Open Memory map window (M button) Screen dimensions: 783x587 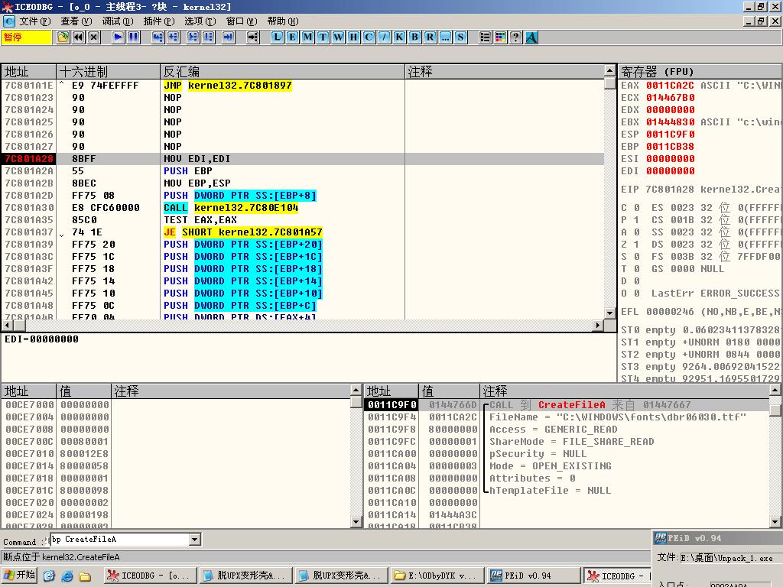coord(307,37)
